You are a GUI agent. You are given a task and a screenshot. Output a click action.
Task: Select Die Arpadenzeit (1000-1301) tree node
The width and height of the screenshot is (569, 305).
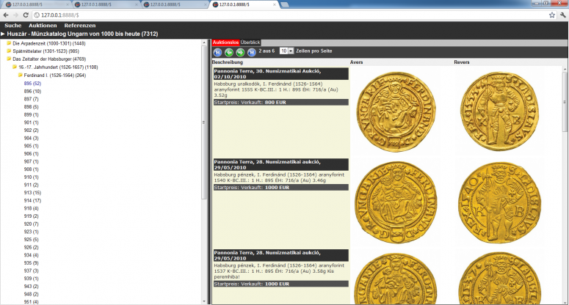49,43
